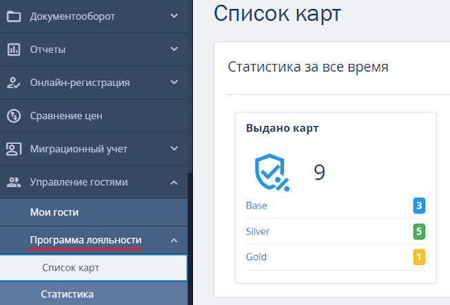Click the Онлайн-регистрация person icon
The image size is (450, 305).
click(x=14, y=83)
